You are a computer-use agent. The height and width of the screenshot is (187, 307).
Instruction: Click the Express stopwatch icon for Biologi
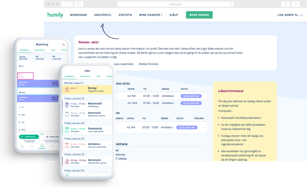click(67, 89)
